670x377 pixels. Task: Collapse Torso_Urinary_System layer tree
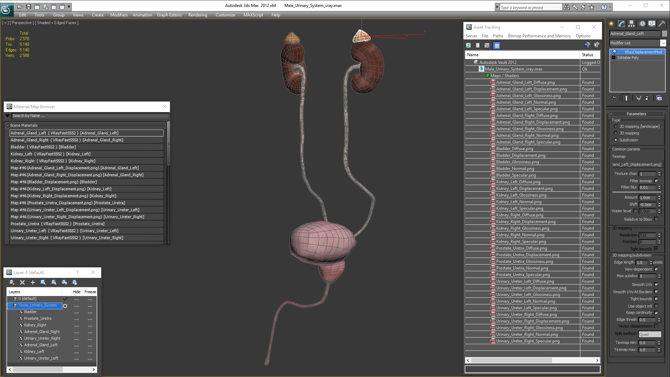point(10,305)
